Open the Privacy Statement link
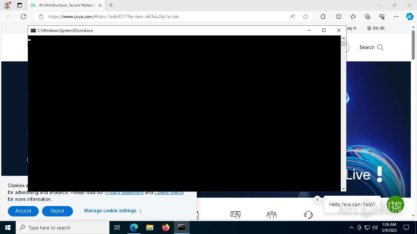Screen dimensions: 417x234 [124, 192]
